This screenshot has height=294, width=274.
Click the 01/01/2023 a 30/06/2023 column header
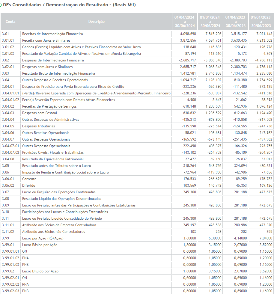[x=261, y=22]
